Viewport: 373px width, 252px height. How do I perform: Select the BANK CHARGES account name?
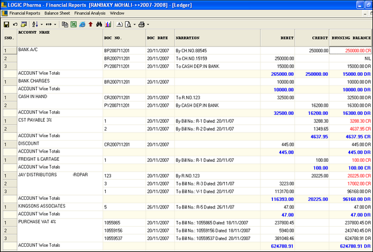click(x=34, y=81)
